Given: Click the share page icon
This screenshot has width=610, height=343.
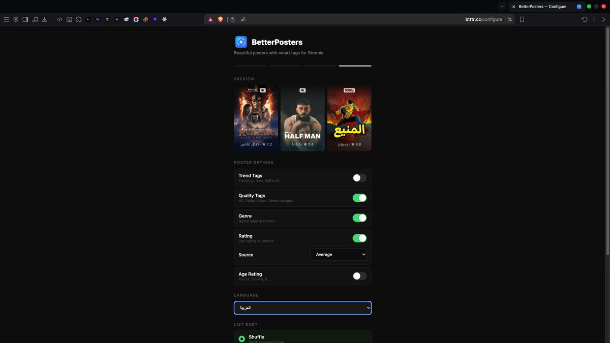Looking at the screenshot, I should coord(232,19).
